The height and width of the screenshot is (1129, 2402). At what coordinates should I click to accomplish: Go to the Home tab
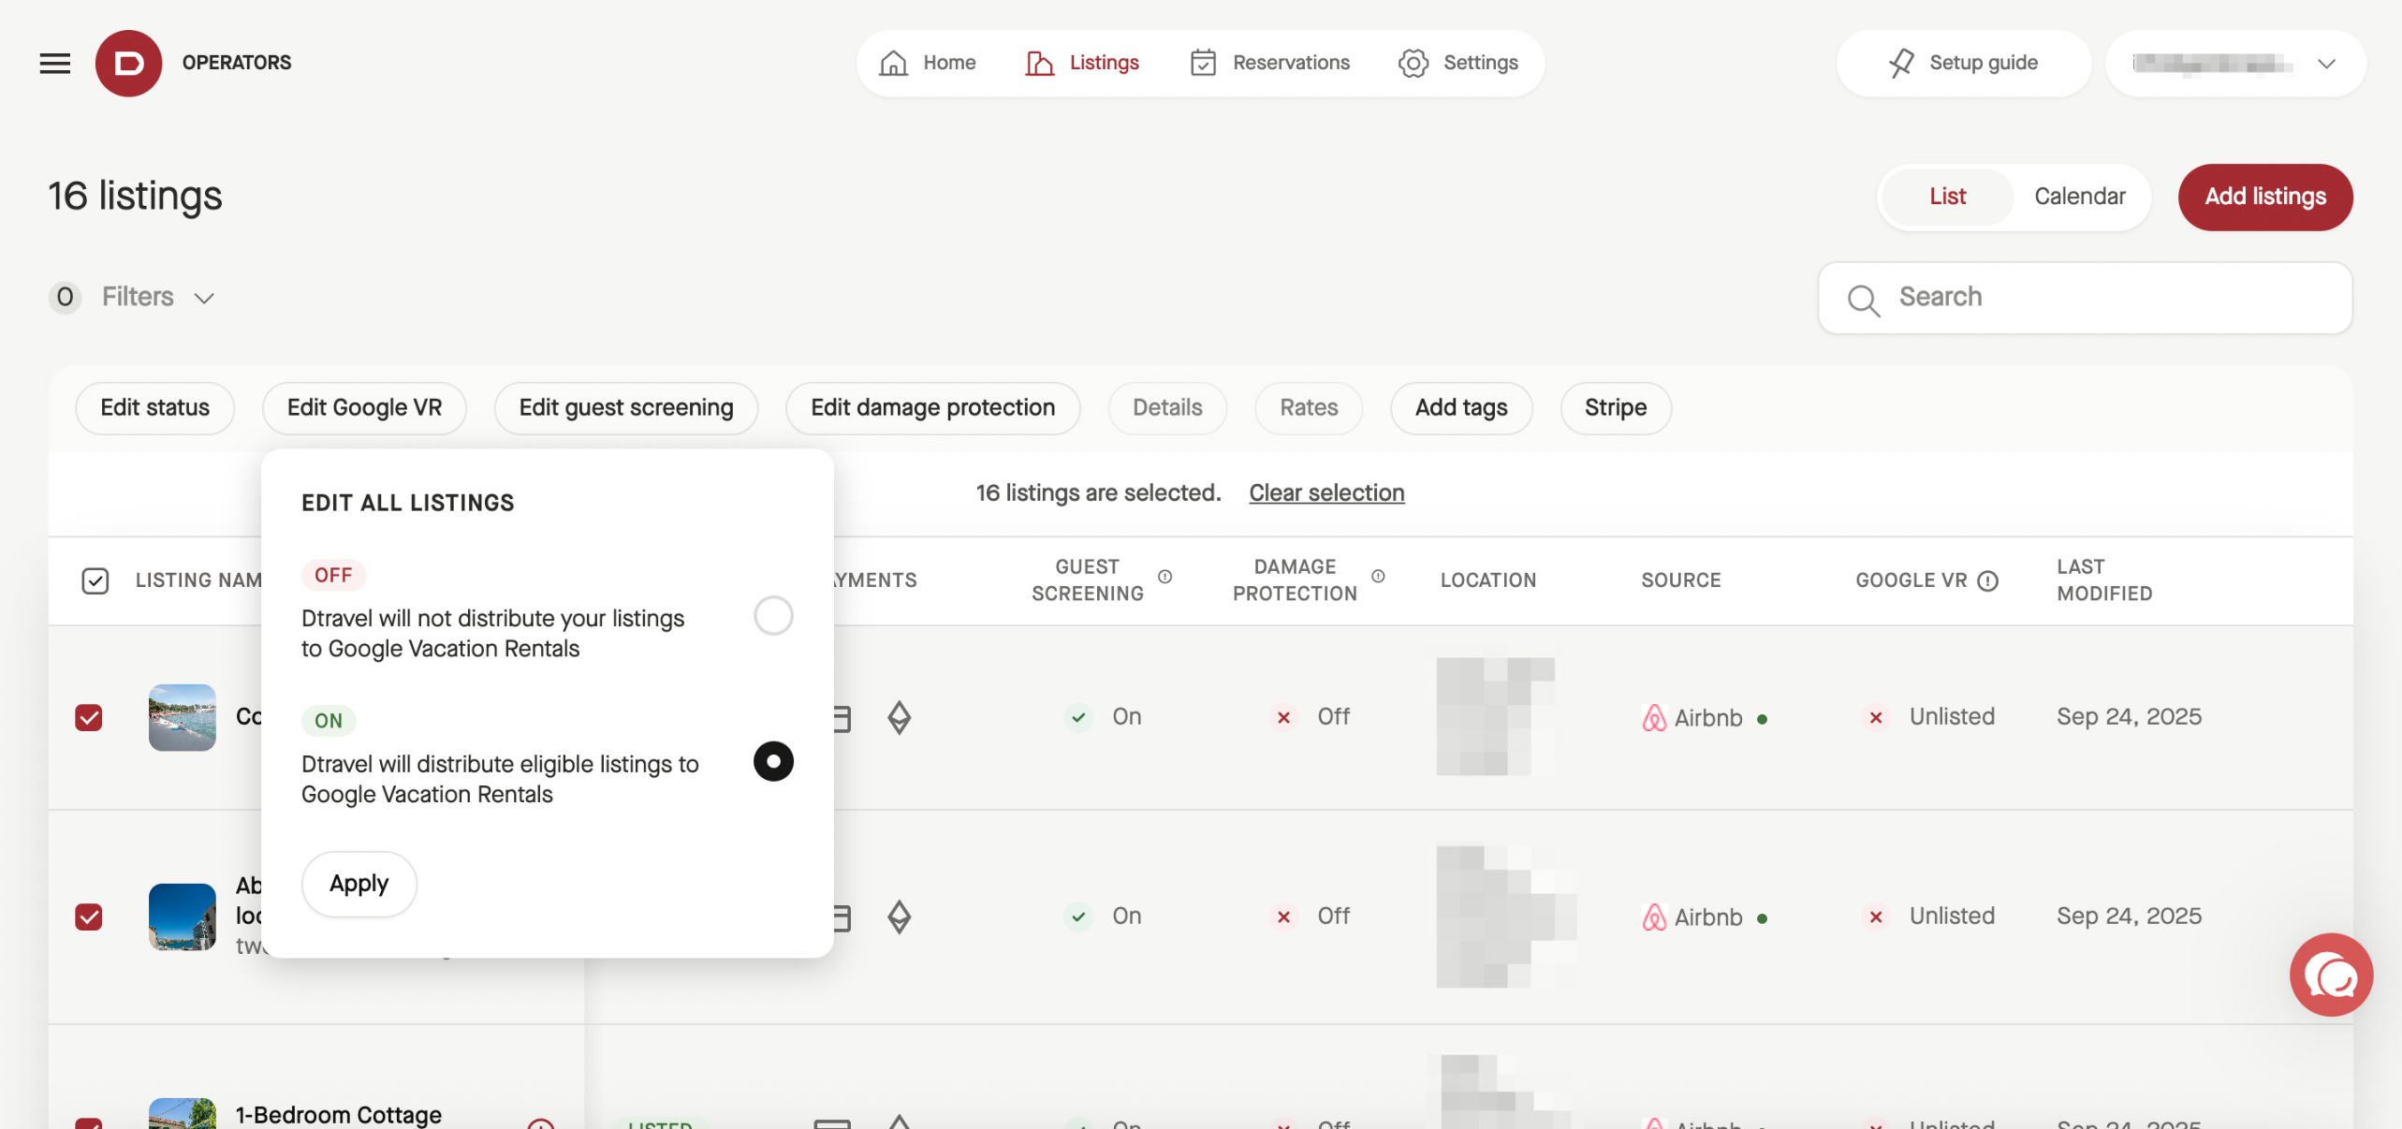pos(928,63)
